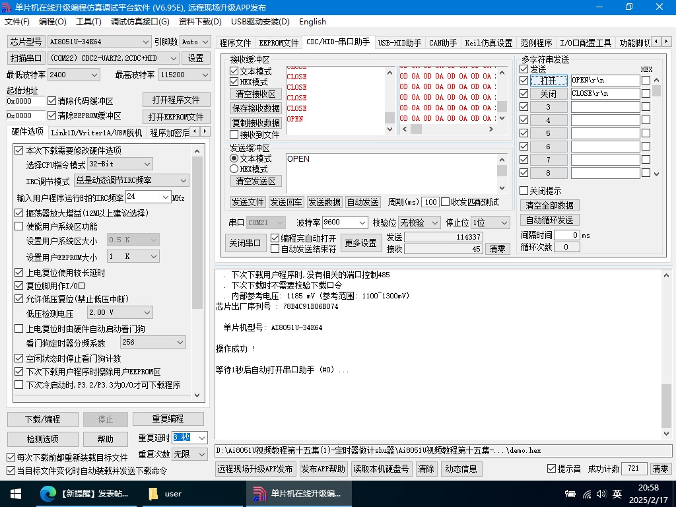Screen dimensions: 676x507
Task: Click the tab strip left scroll arrow
Action: [657, 42]
